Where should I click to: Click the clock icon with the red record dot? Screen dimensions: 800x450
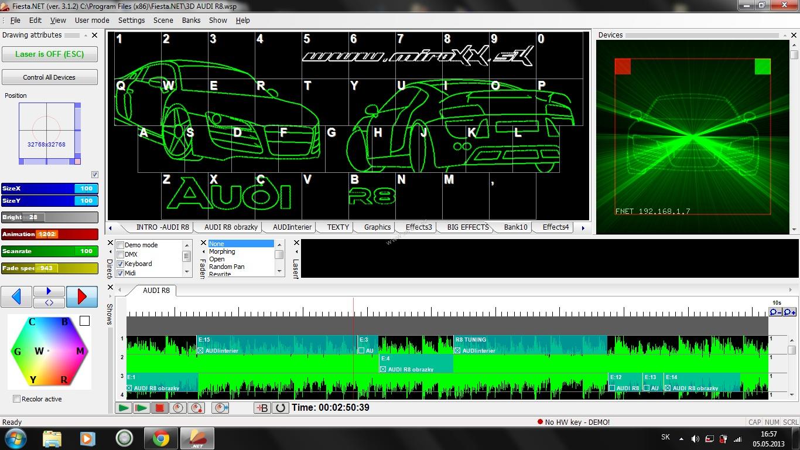coord(196,408)
